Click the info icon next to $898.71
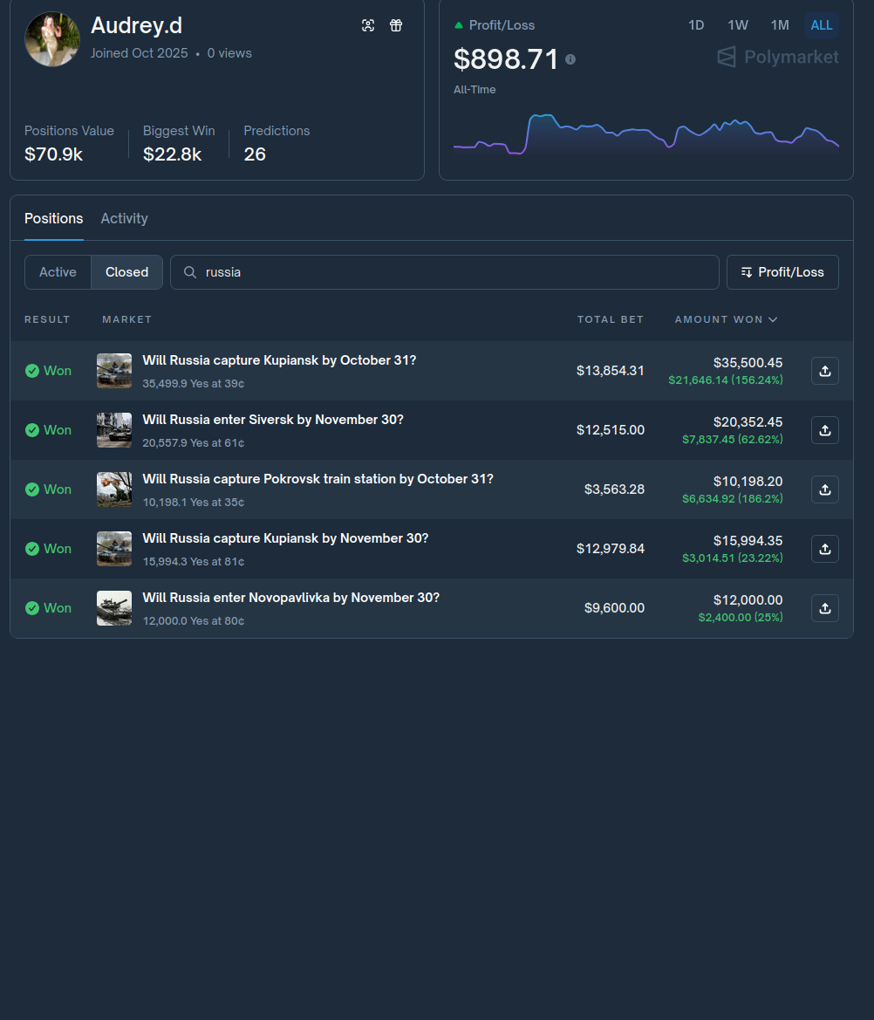The width and height of the screenshot is (874, 1020). 570,59
